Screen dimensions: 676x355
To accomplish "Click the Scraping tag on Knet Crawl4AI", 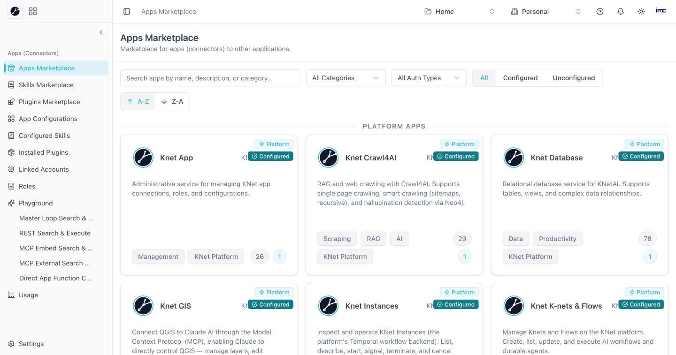I will tap(337, 239).
